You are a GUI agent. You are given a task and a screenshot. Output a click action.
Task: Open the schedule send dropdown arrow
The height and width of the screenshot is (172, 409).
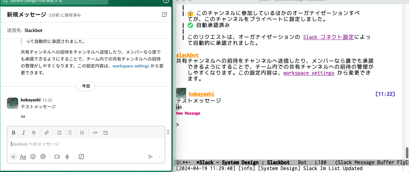[159, 157]
